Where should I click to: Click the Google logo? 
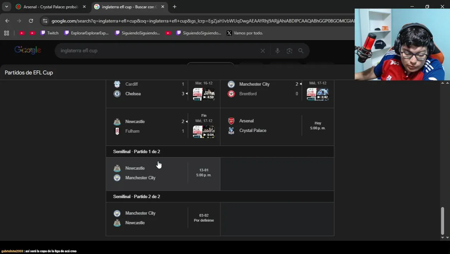click(28, 50)
